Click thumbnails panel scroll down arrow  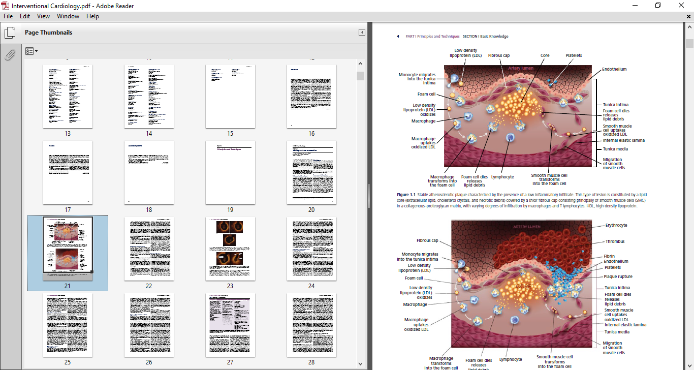360,363
